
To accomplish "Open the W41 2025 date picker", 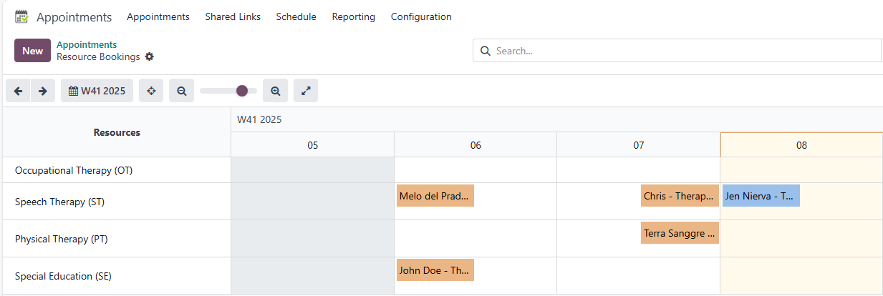I will pos(97,91).
